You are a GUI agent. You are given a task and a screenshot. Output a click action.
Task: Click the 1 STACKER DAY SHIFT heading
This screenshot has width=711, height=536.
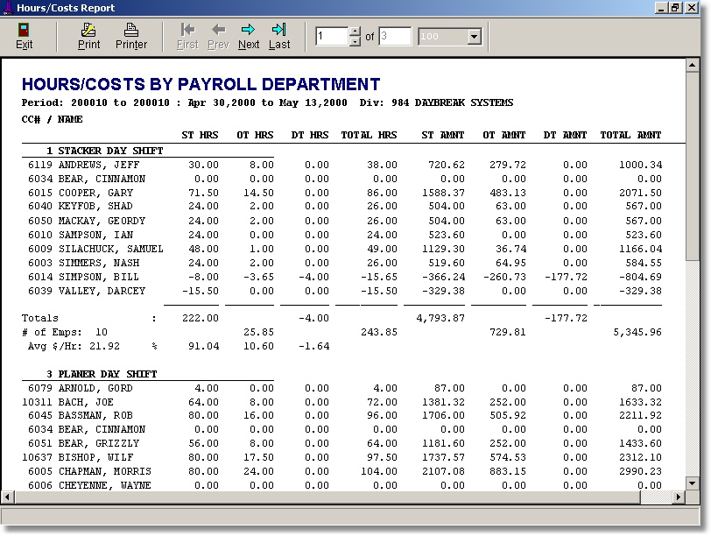105,151
